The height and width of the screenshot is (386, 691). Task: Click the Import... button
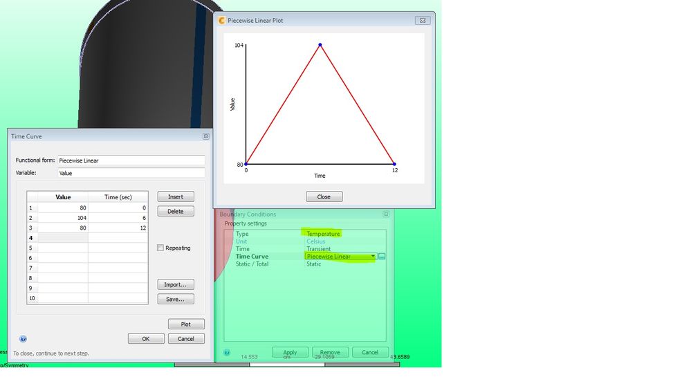point(176,284)
